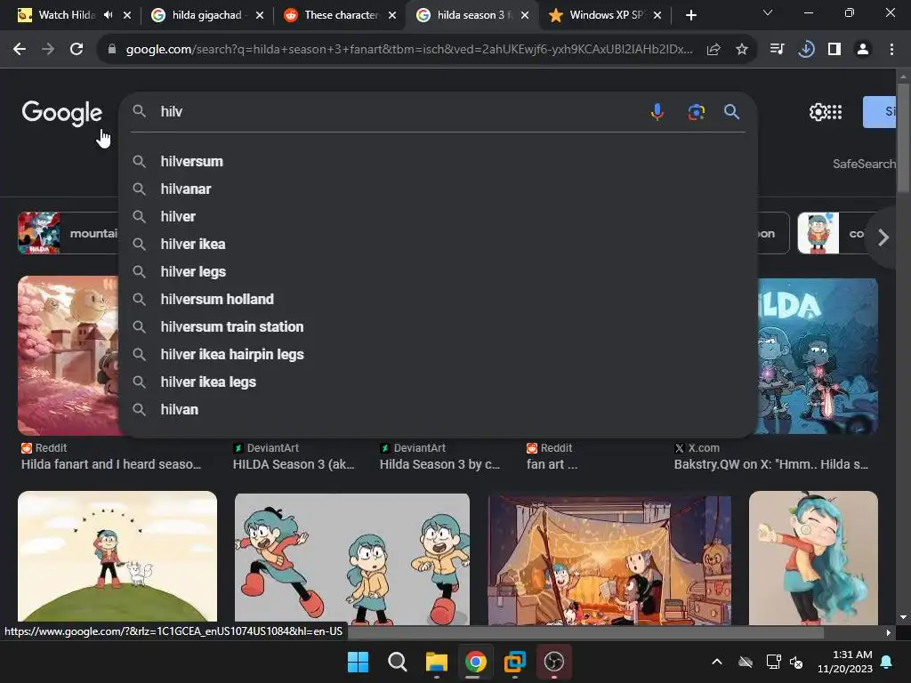This screenshot has height=683, width=911.
Task: Close the These characters tab
Action: tap(392, 15)
